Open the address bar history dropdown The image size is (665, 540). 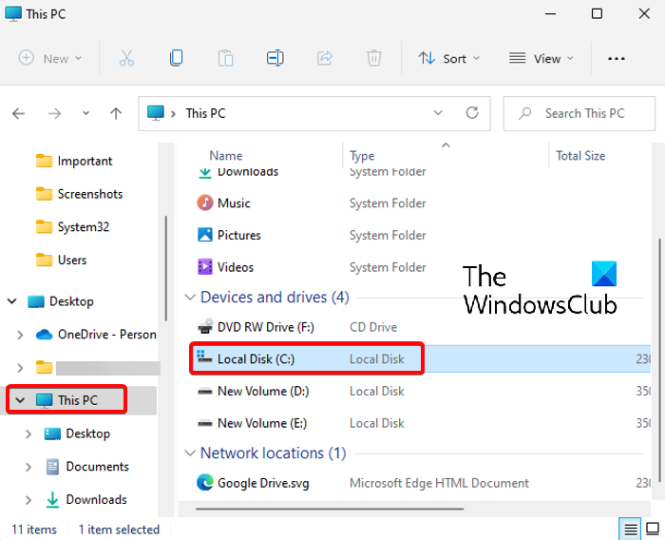tap(438, 113)
